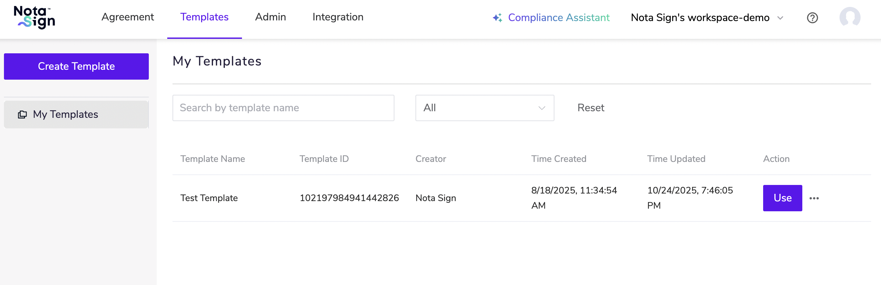Expand the workspace switcher chevron
This screenshot has height=285, width=881.
(780, 18)
